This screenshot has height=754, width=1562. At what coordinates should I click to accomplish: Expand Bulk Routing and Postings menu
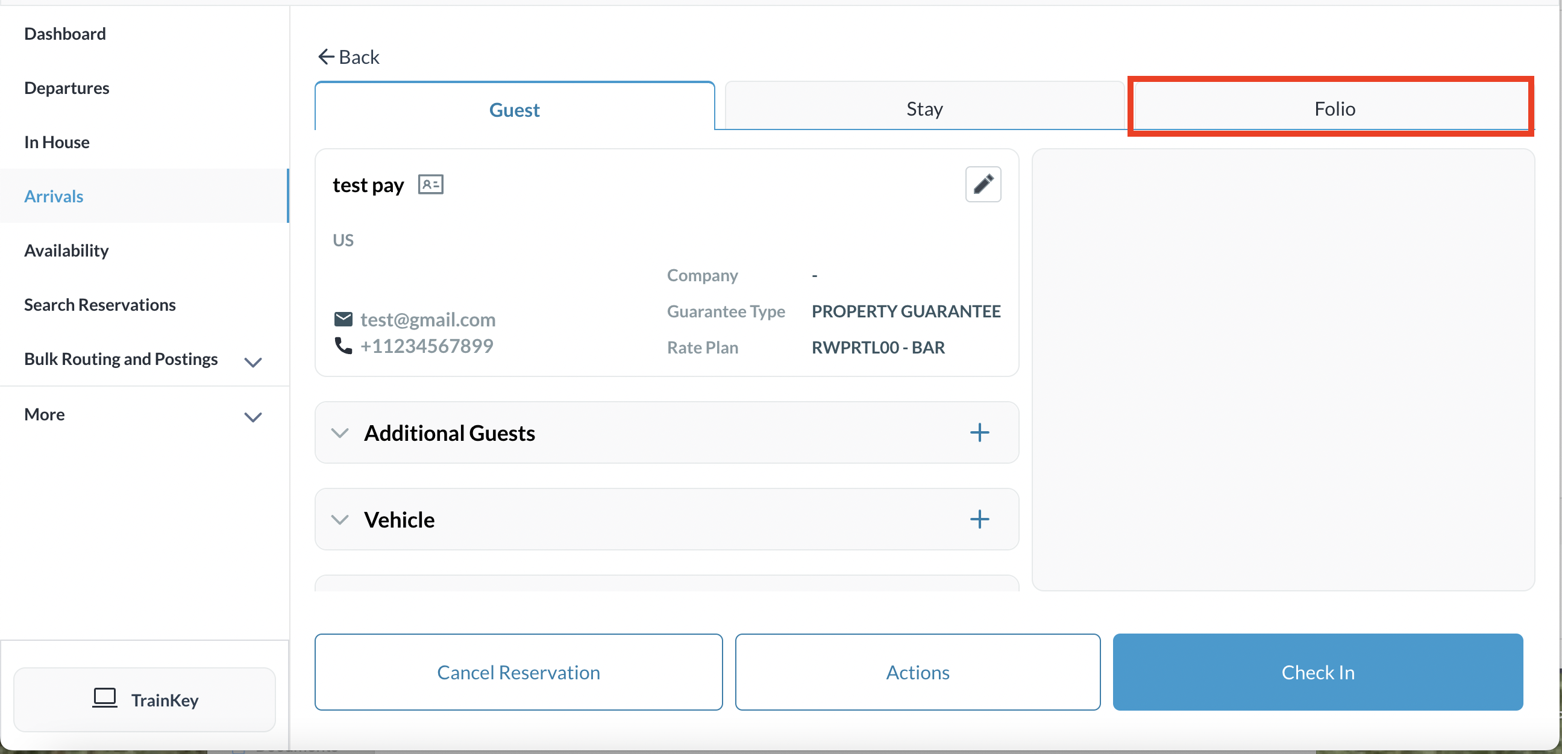pyautogui.click(x=253, y=362)
